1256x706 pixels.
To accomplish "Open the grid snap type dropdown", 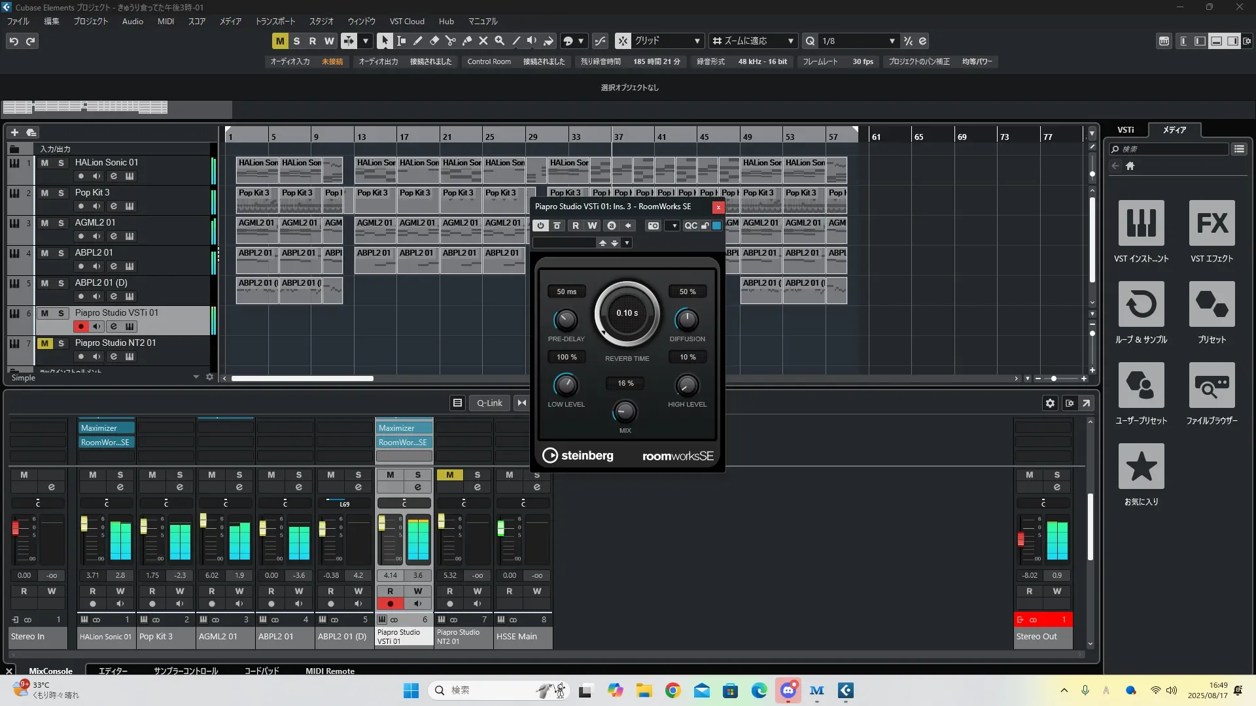I will point(697,41).
